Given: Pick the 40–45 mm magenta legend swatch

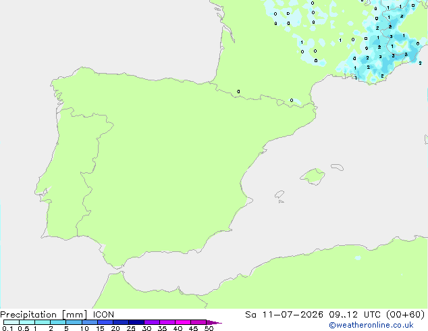Looking at the screenshot, I should [x=183, y=322].
